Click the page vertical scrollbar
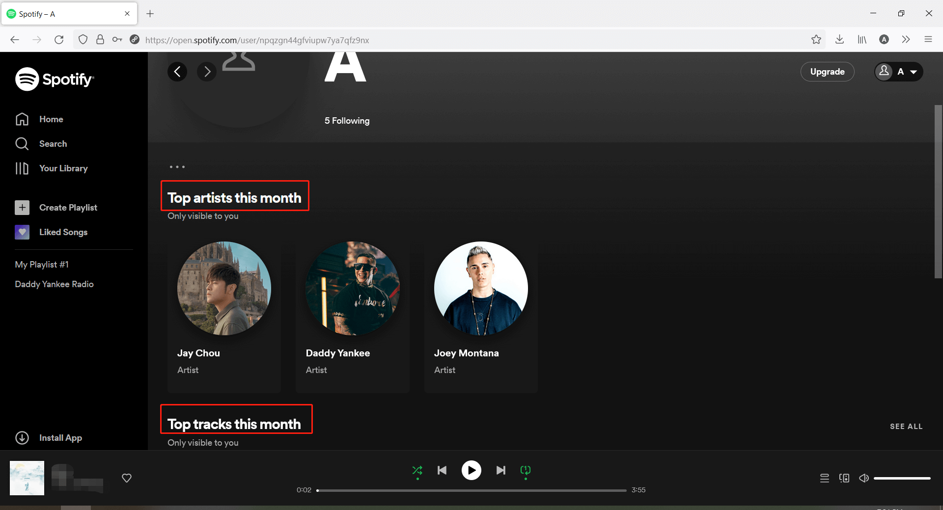Image resolution: width=943 pixels, height=510 pixels. click(938, 191)
